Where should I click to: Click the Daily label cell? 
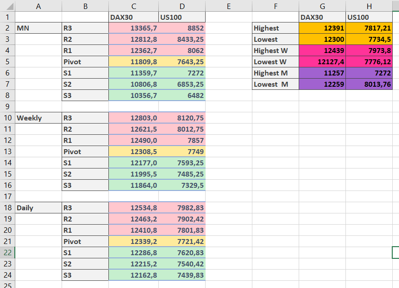(x=38, y=208)
